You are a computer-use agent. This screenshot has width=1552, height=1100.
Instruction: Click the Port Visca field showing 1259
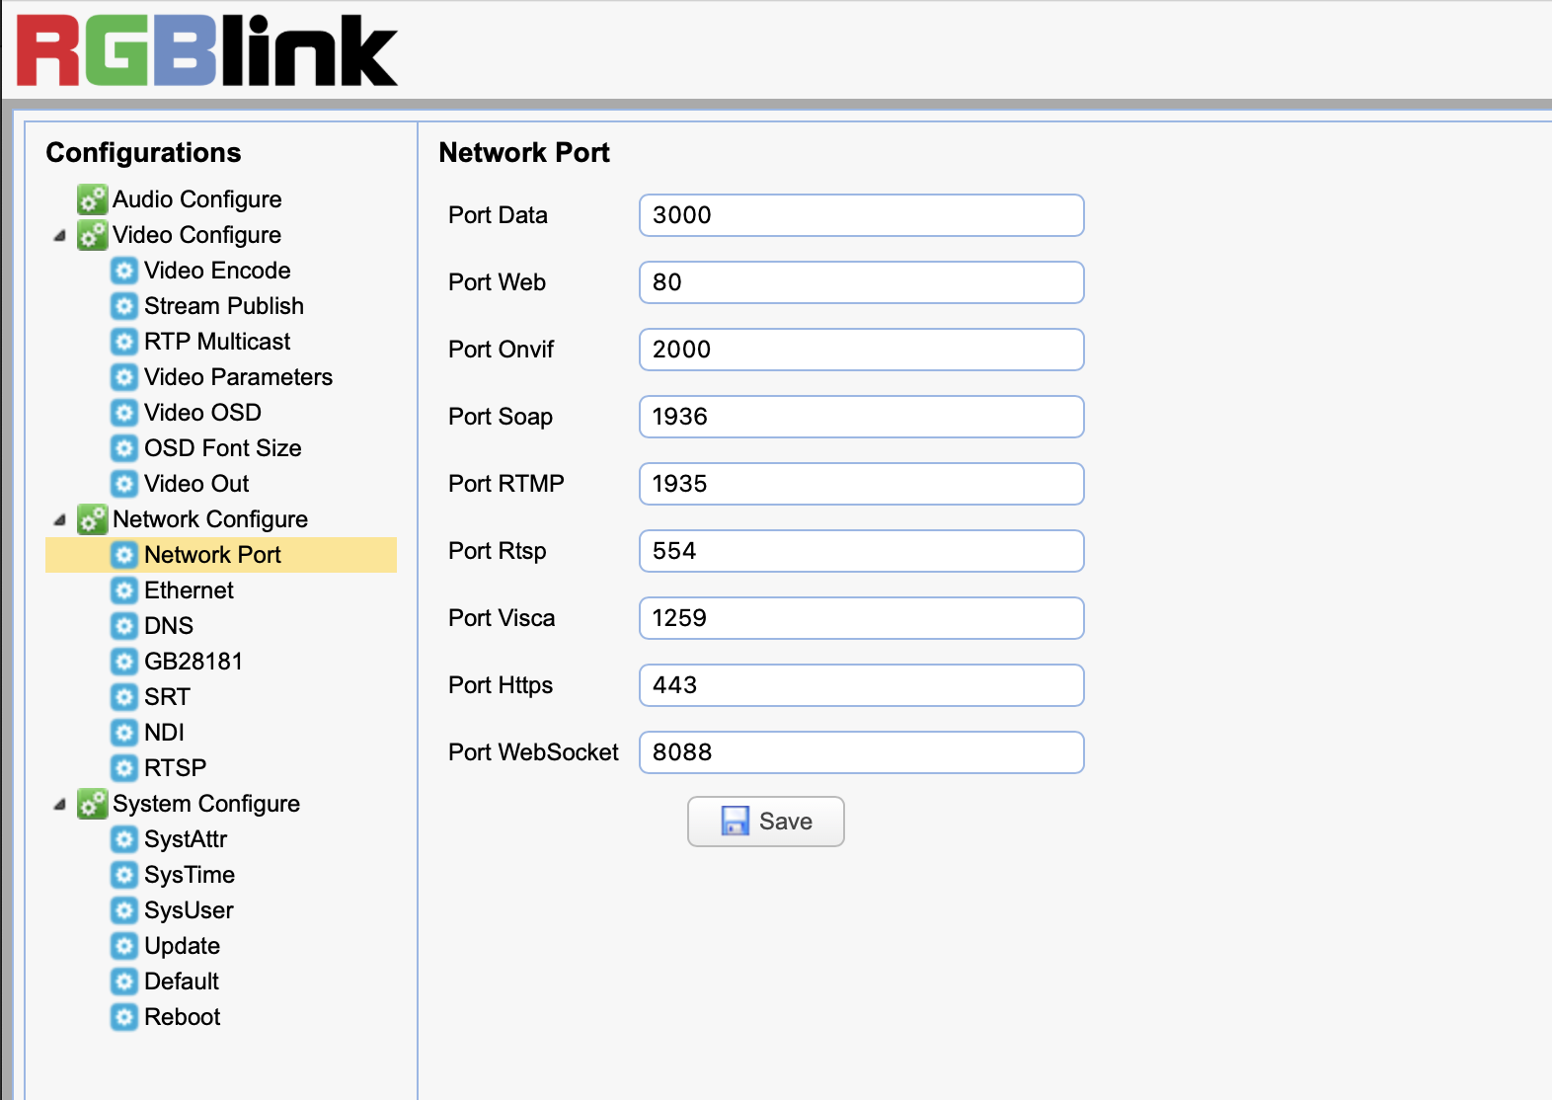click(862, 618)
